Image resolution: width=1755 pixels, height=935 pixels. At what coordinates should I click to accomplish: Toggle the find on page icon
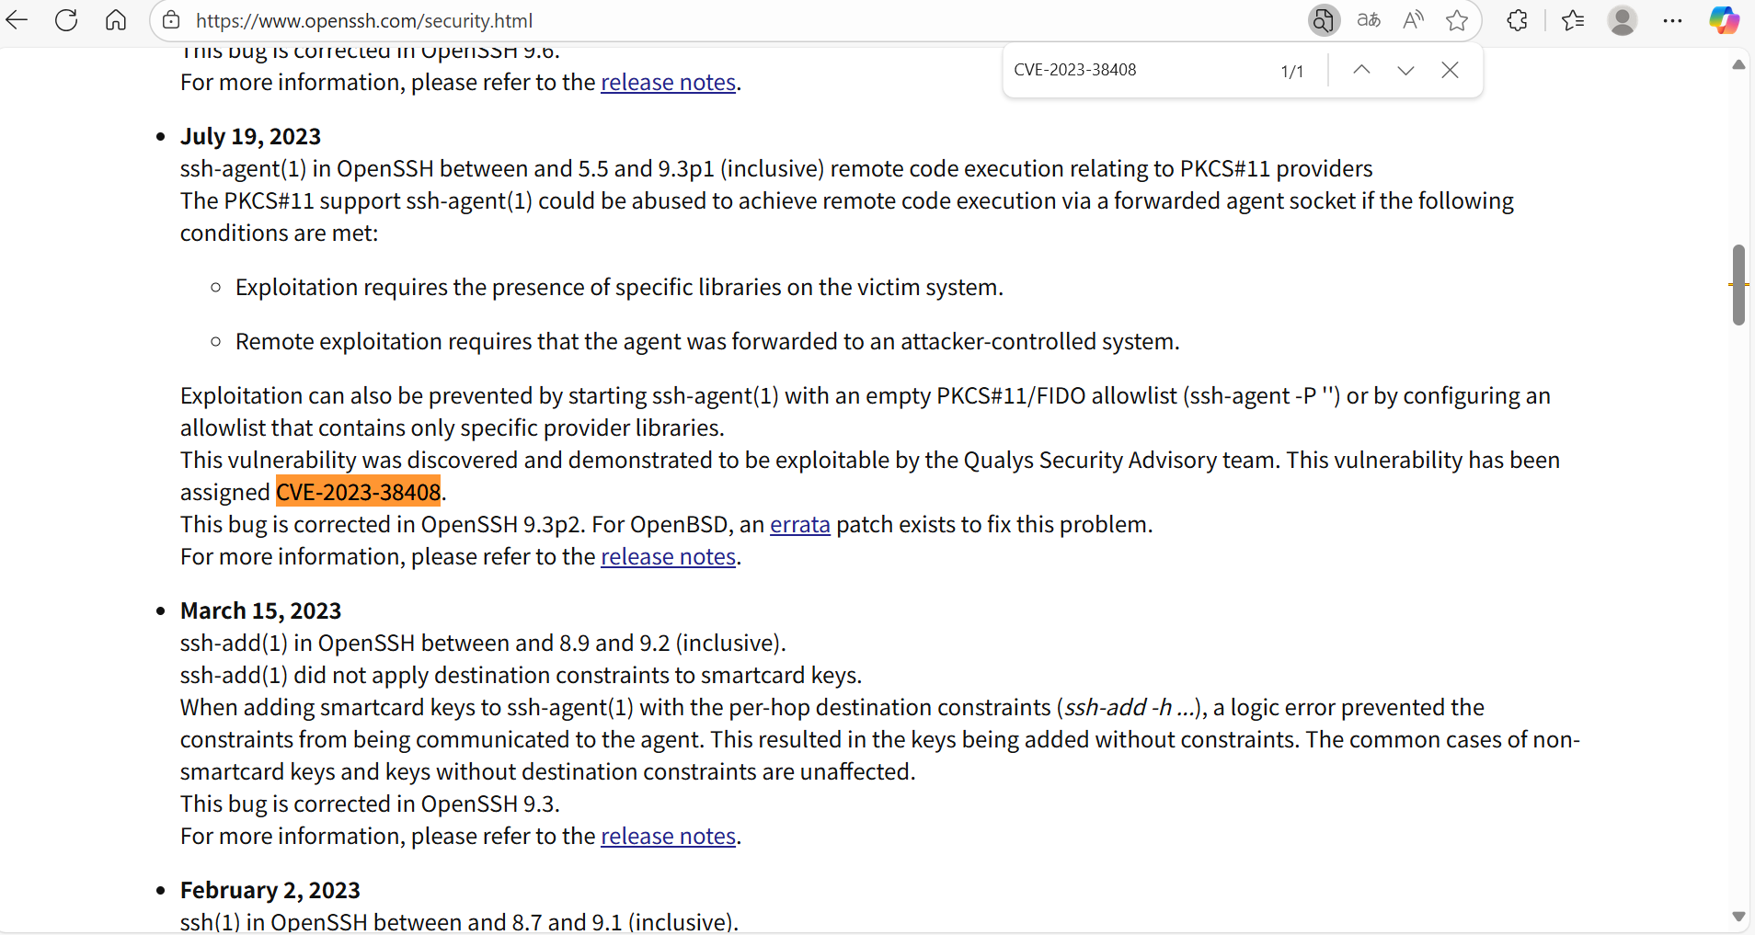click(x=1323, y=20)
